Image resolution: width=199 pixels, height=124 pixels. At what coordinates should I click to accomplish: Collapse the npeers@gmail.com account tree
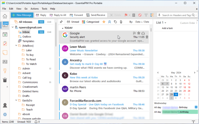pos(12,27)
